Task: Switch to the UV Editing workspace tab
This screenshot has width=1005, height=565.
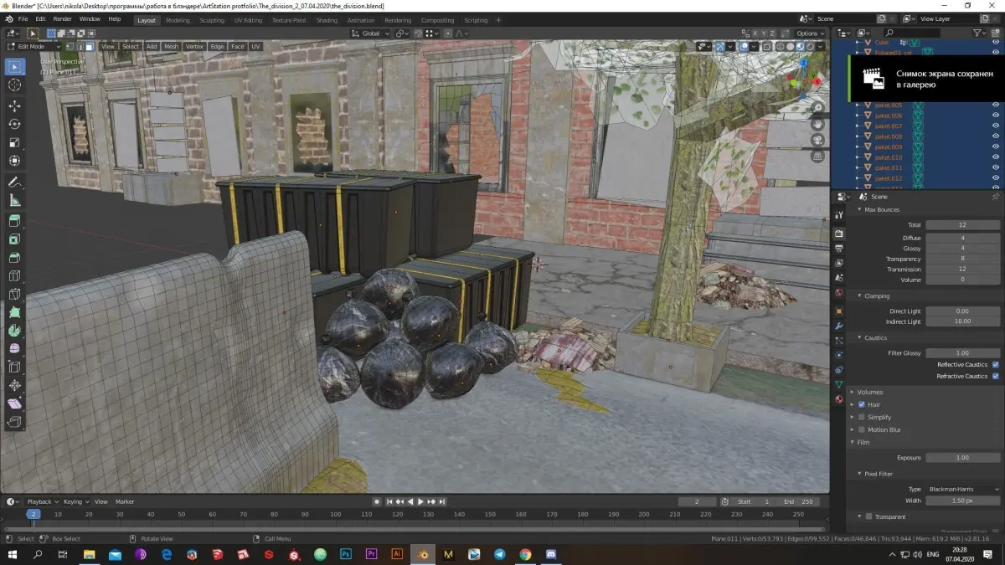Action: pyautogui.click(x=248, y=20)
